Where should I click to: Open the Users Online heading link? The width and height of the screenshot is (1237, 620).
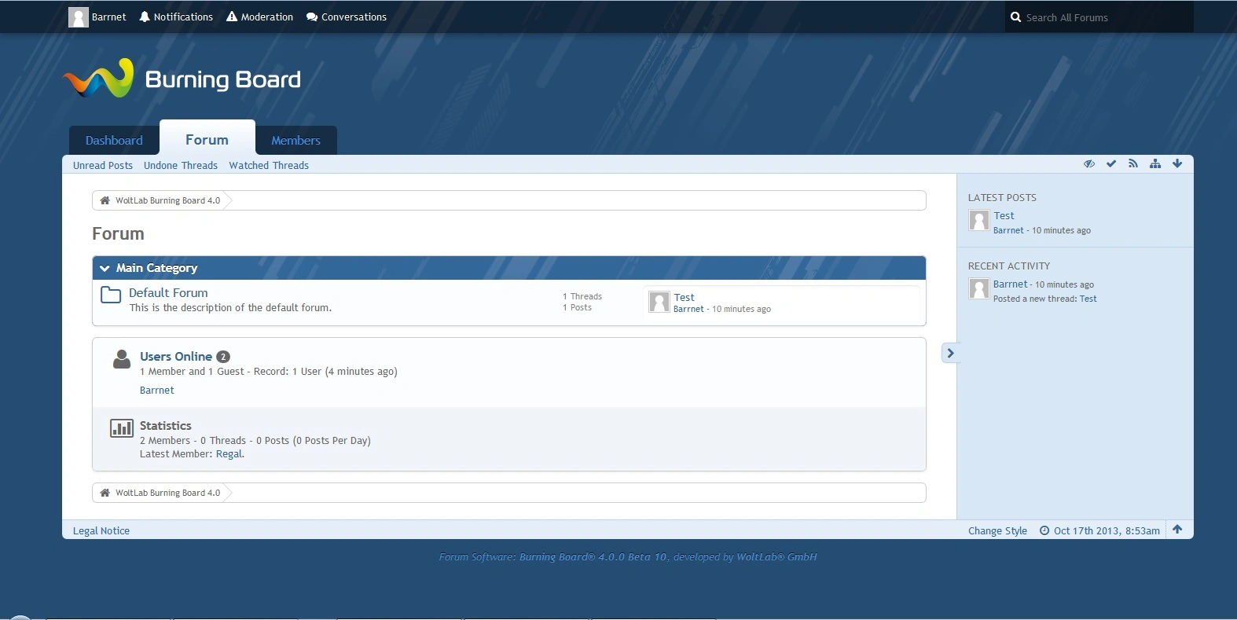(176, 356)
